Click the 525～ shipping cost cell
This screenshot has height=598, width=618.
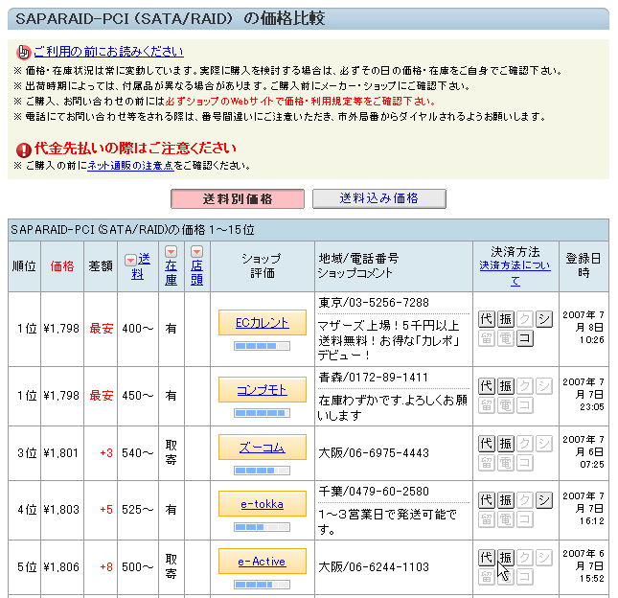(x=138, y=510)
